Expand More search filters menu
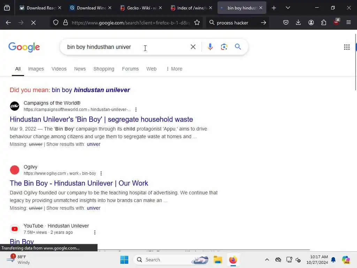Image resolution: width=357 pixels, height=268 pixels. click(174, 69)
